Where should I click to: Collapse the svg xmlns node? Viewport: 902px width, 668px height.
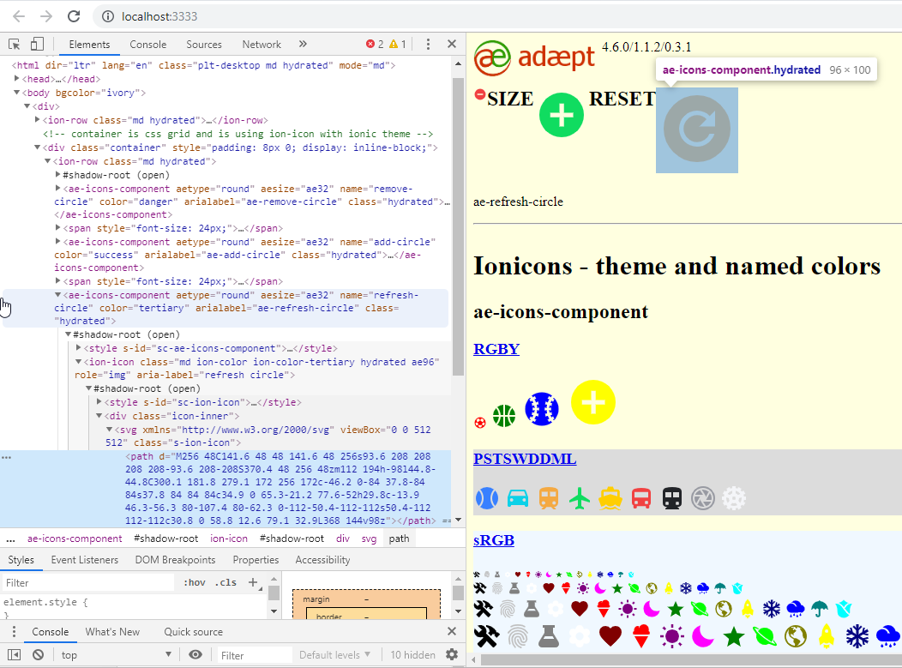(109, 430)
